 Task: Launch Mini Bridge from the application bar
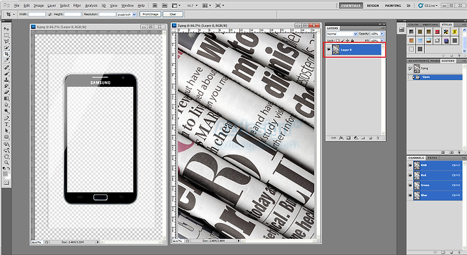tap(165, 5)
